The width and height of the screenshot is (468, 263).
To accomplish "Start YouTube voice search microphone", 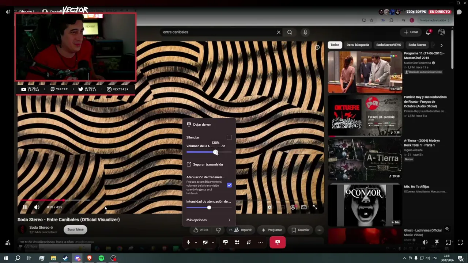I will 305,32.
